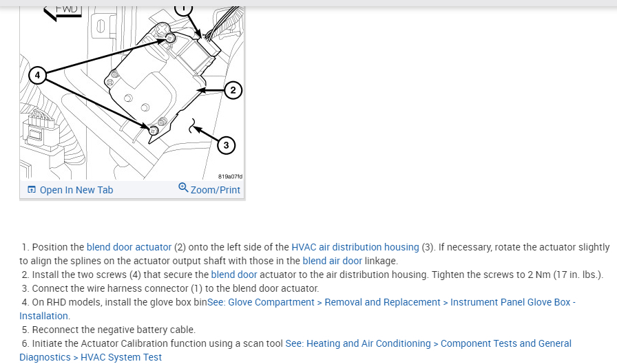Screen dimensions: 617x364
Task: Click the text 'Connect the wire harness connector (1)'
Action: [117, 288]
